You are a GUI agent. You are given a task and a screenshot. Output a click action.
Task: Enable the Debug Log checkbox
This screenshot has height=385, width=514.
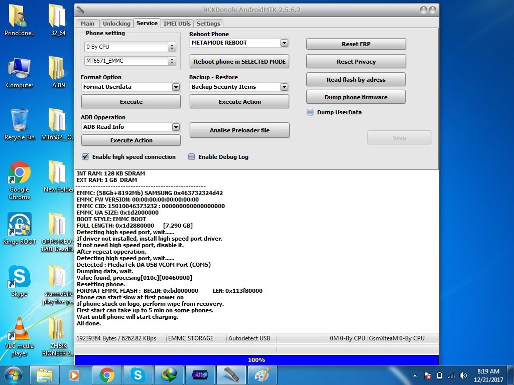tap(192, 157)
